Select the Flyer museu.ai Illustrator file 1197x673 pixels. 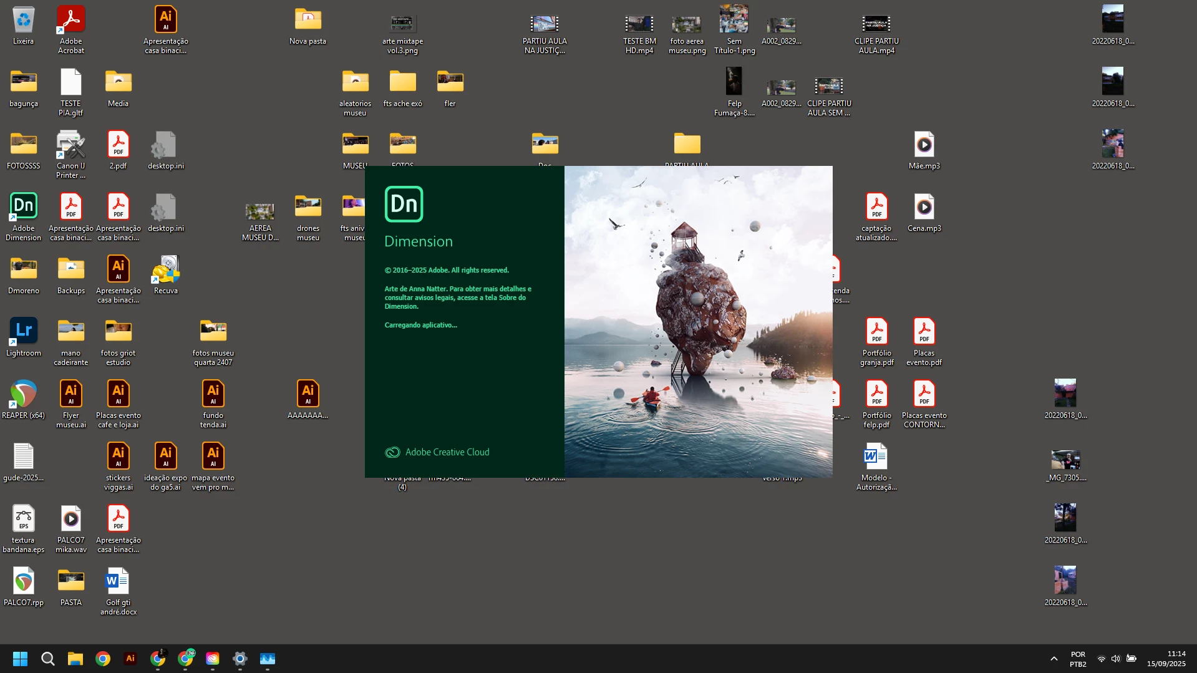(71, 404)
